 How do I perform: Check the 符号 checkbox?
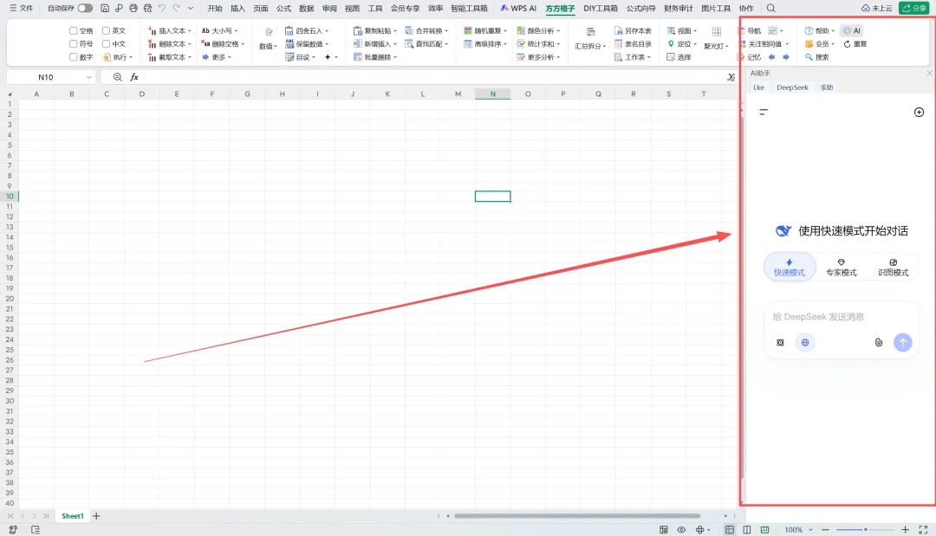pos(74,43)
